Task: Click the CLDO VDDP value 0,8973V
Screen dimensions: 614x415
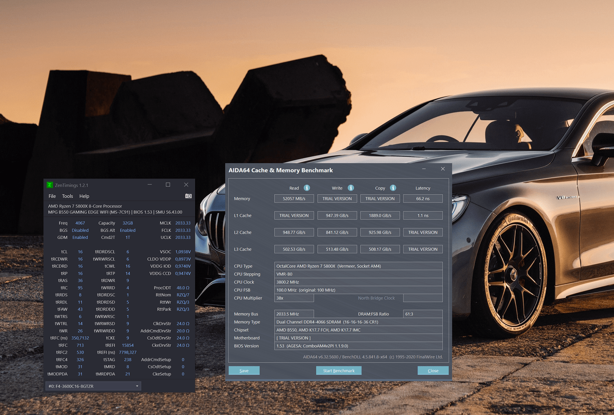Action: [x=183, y=259]
